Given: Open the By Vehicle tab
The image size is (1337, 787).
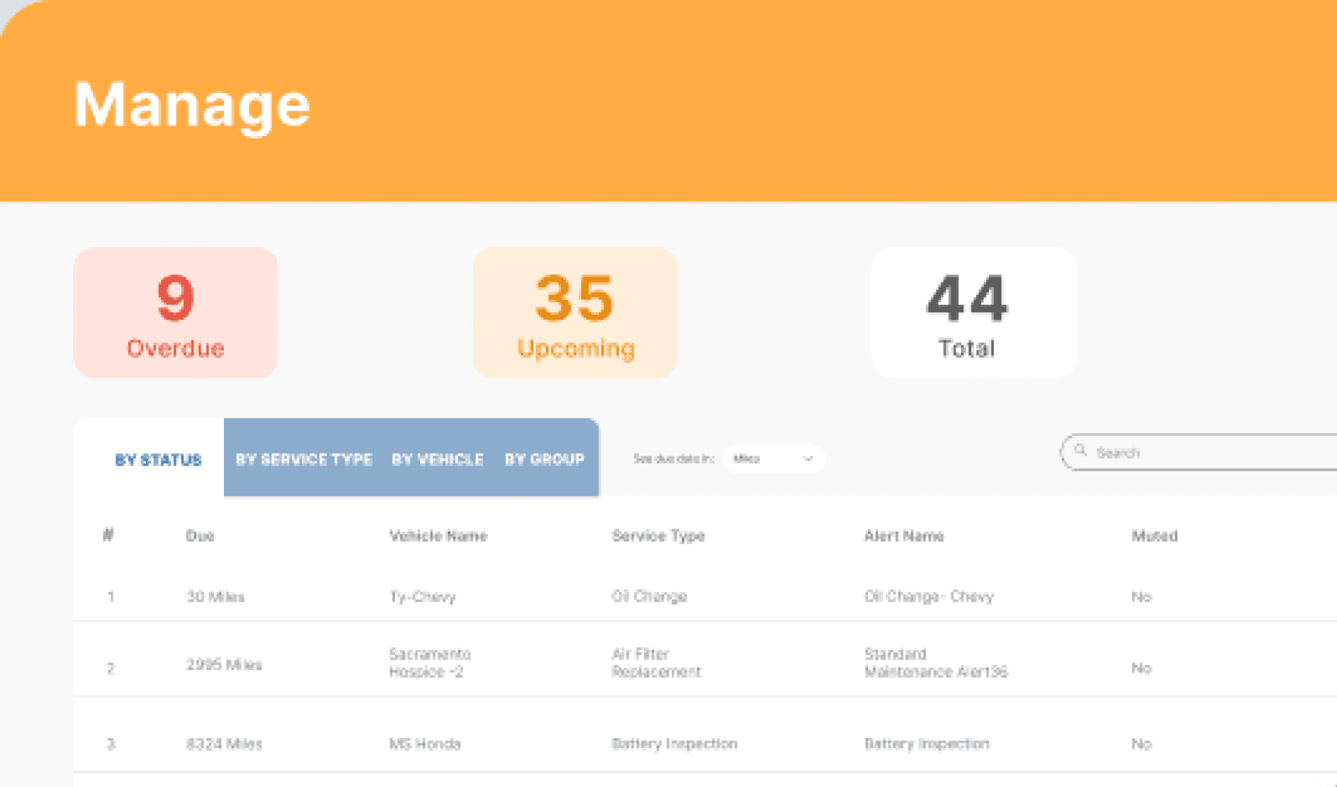Looking at the screenshot, I should (x=437, y=459).
